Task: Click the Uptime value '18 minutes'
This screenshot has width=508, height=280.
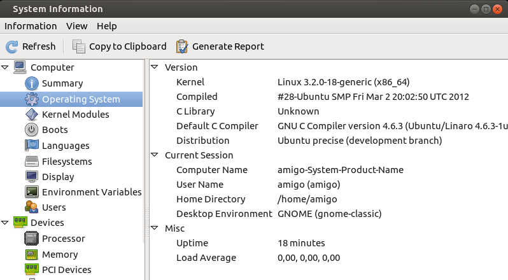Action: coord(301,243)
